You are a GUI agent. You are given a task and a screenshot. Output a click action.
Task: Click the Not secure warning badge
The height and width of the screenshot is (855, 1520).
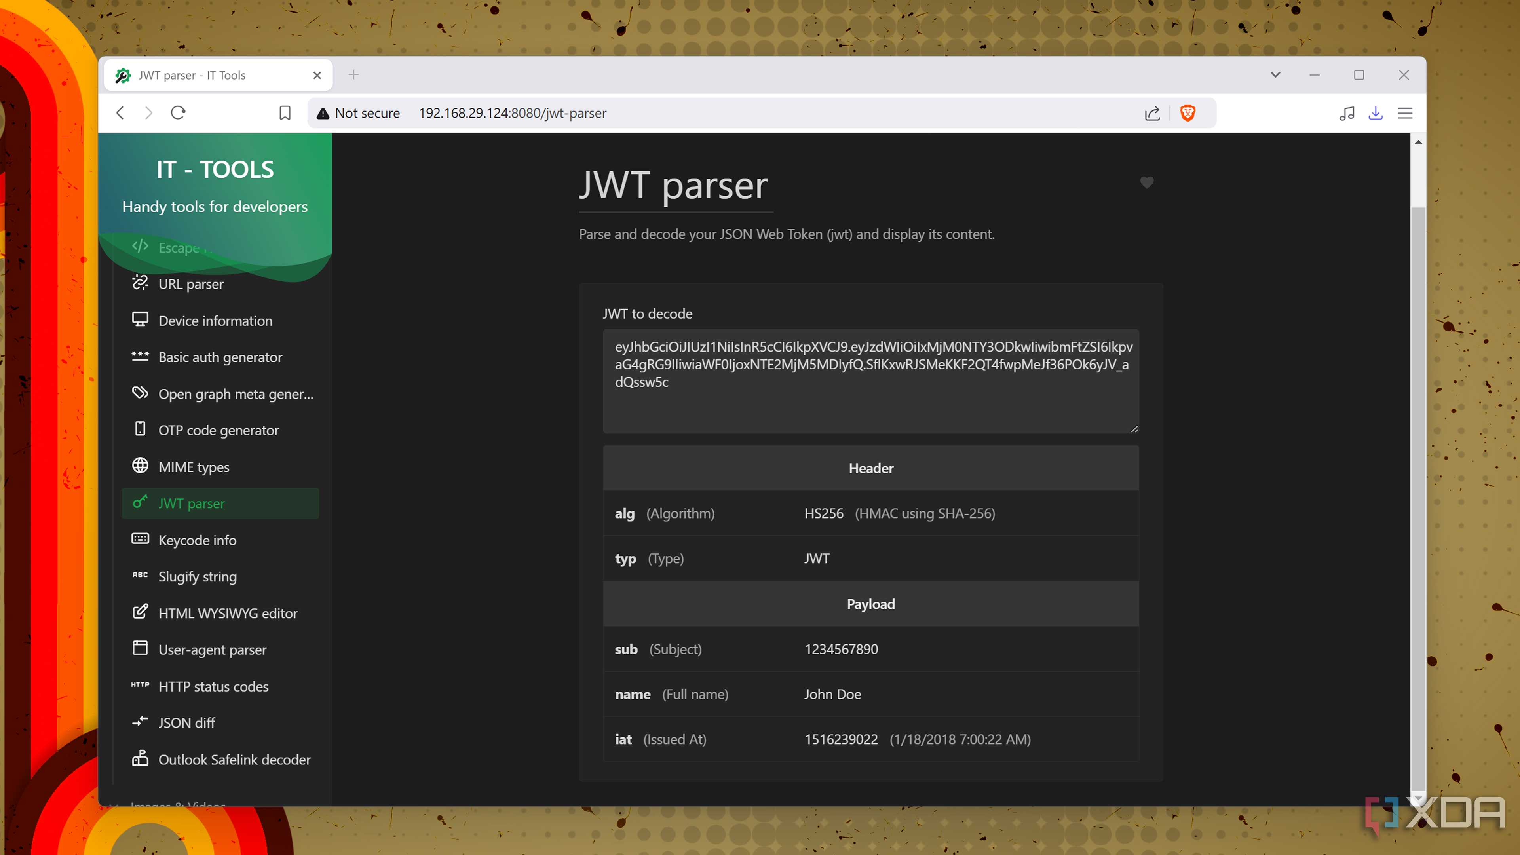point(358,113)
